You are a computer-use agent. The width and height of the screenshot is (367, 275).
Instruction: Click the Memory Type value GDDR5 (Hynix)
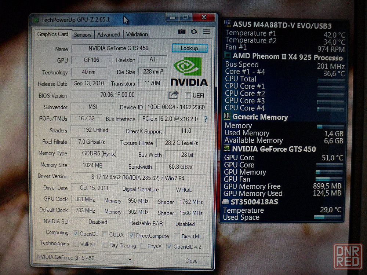tap(99, 154)
